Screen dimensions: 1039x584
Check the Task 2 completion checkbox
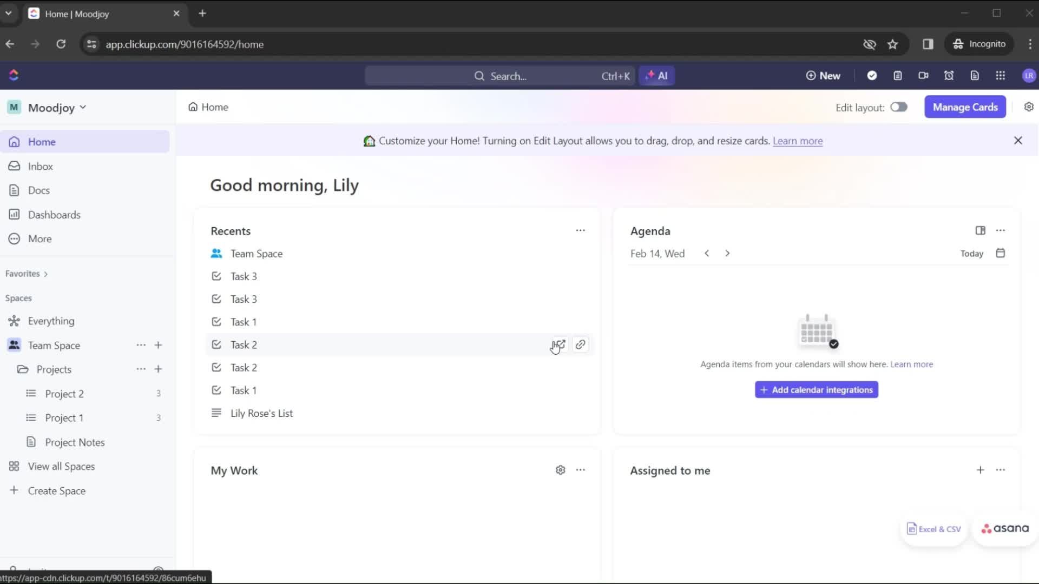[216, 344]
